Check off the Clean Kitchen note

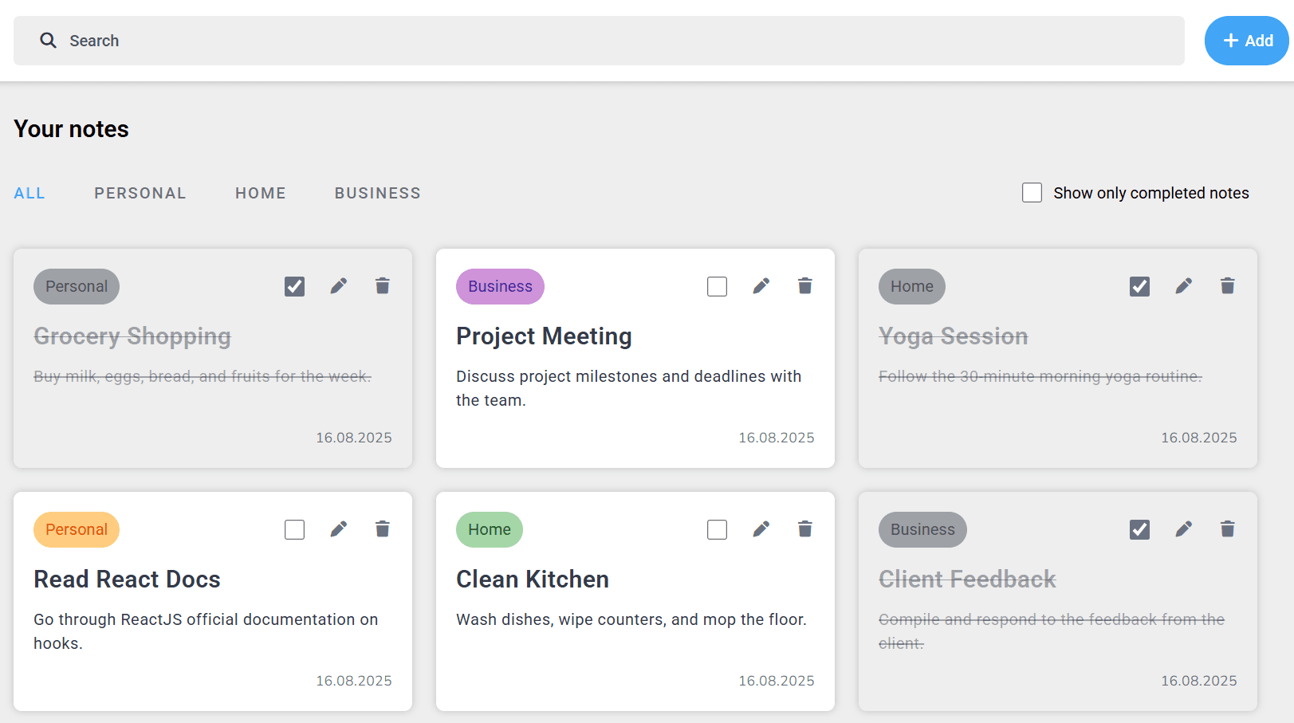click(718, 529)
